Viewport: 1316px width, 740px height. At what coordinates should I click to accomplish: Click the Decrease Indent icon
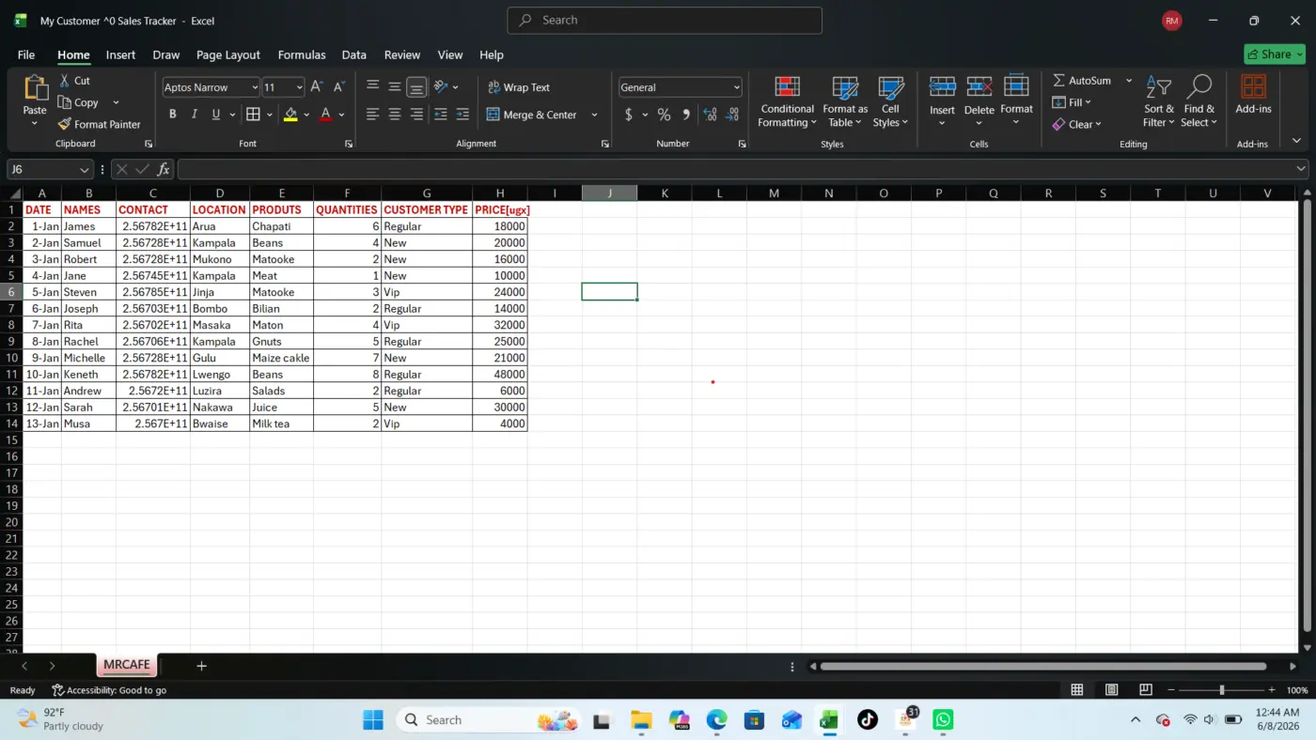[440, 115]
